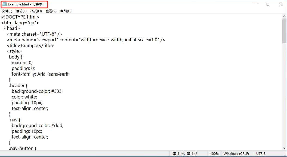Click the 100% zoom indicator in the status bar
Screen dimensions: 287x157
tap(214, 154)
